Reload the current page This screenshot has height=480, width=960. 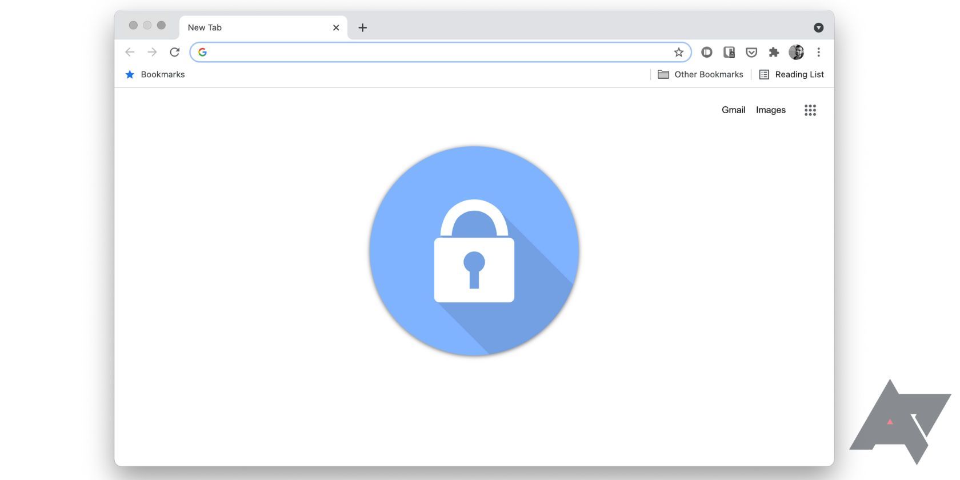(x=175, y=52)
